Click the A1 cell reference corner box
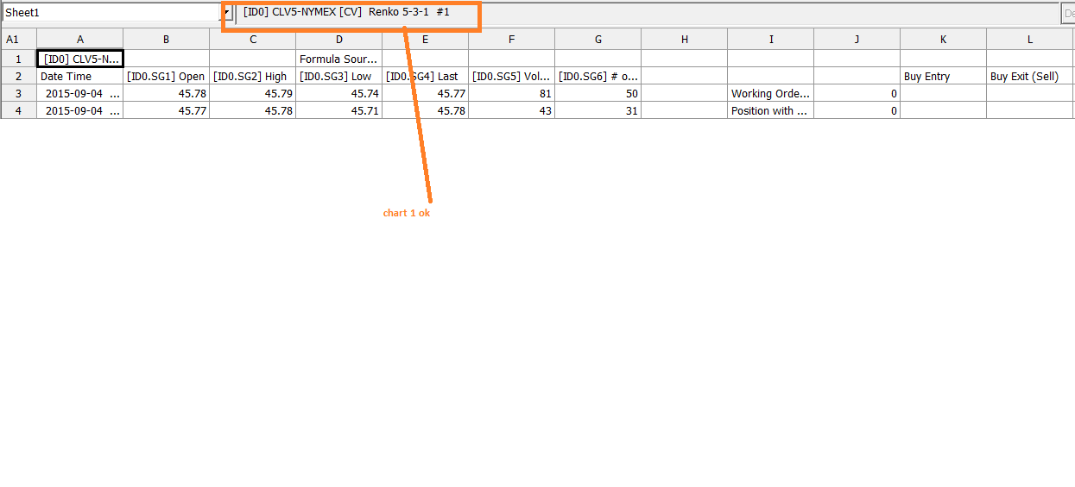1075x487 pixels. tap(18, 40)
